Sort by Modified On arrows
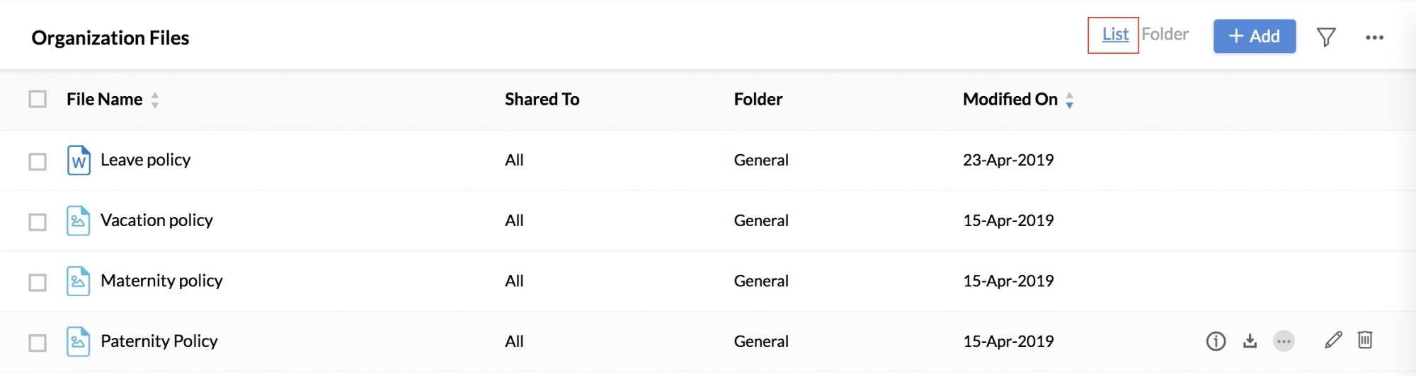The width and height of the screenshot is (1416, 376). click(x=1069, y=100)
